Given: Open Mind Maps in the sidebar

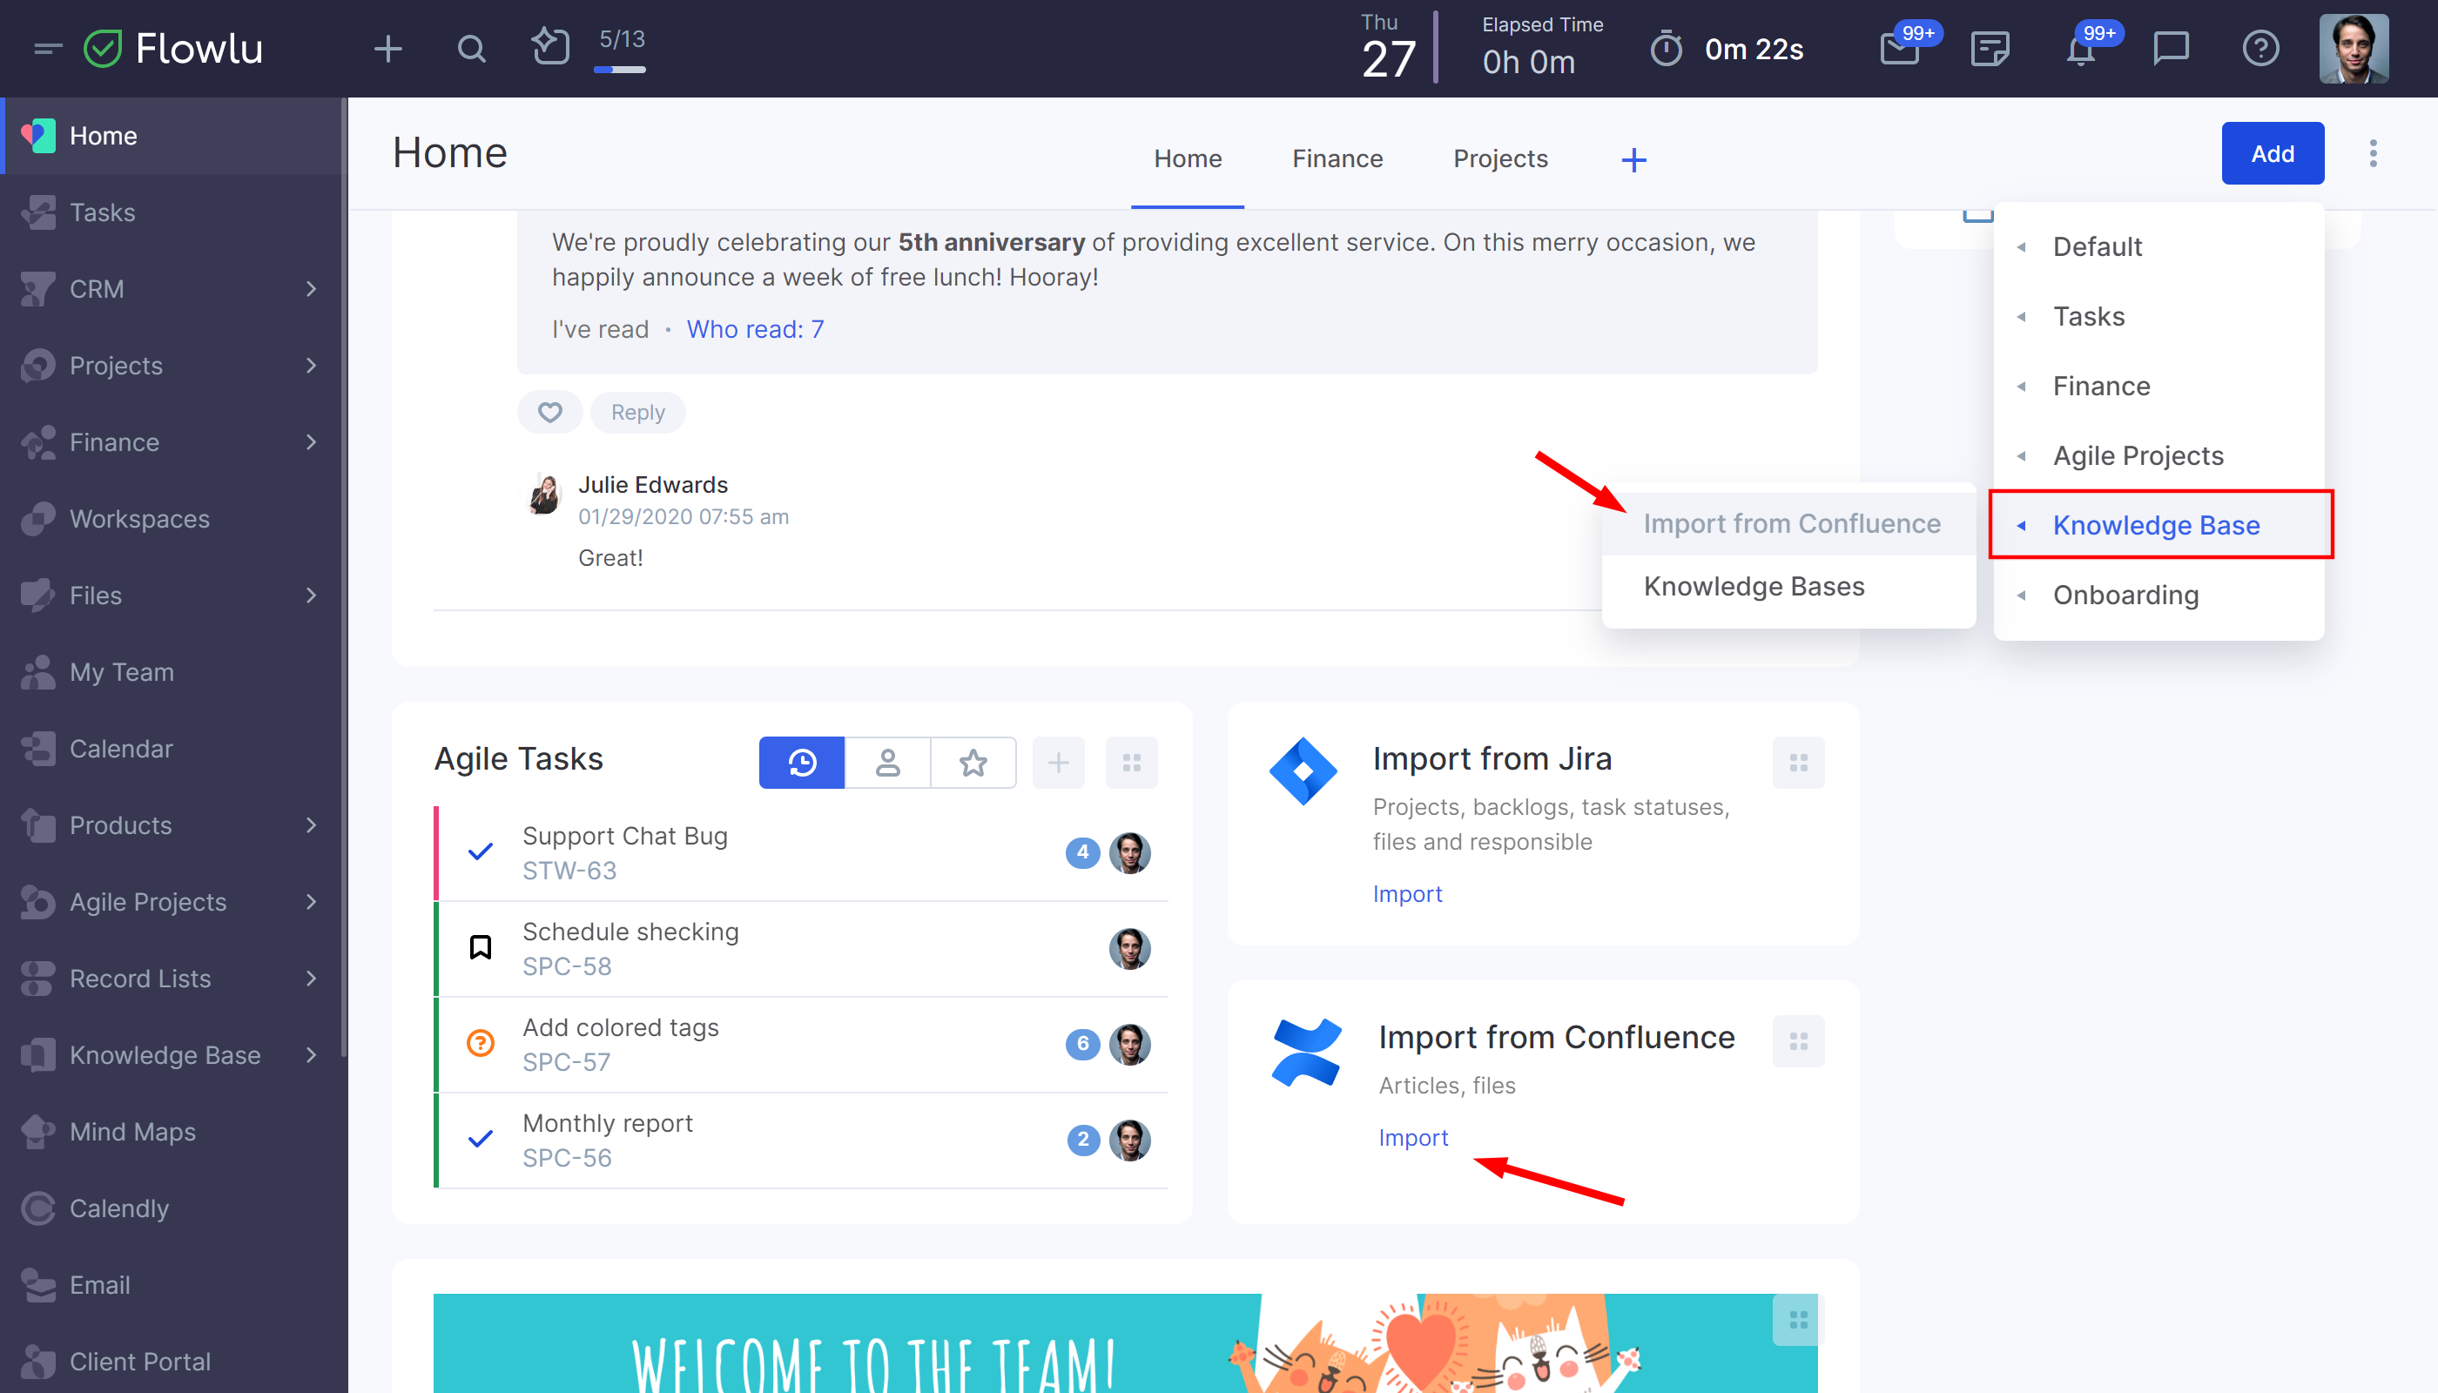Looking at the screenshot, I should point(173,1131).
